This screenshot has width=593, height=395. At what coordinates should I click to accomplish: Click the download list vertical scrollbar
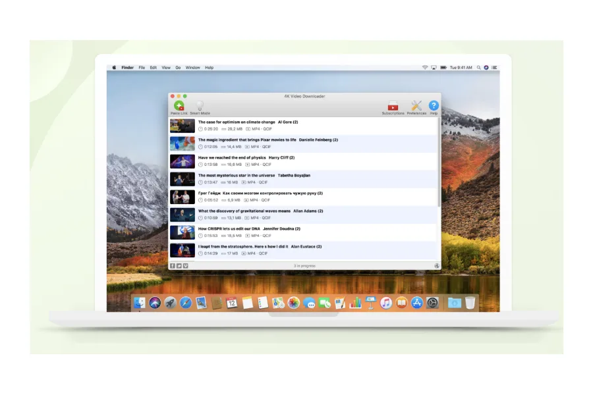439,163
